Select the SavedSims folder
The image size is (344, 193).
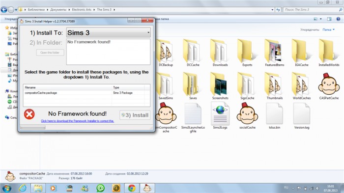click(166, 86)
